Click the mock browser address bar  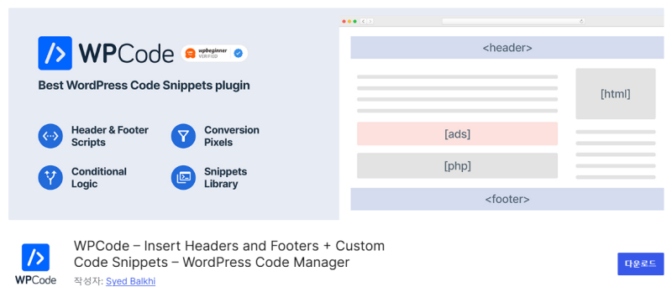click(513, 21)
